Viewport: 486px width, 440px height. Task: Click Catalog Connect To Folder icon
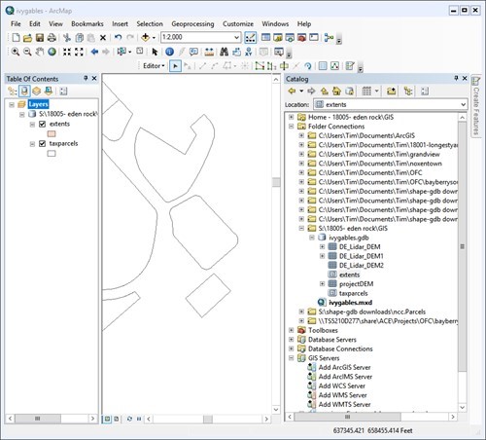(x=391, y=92)
